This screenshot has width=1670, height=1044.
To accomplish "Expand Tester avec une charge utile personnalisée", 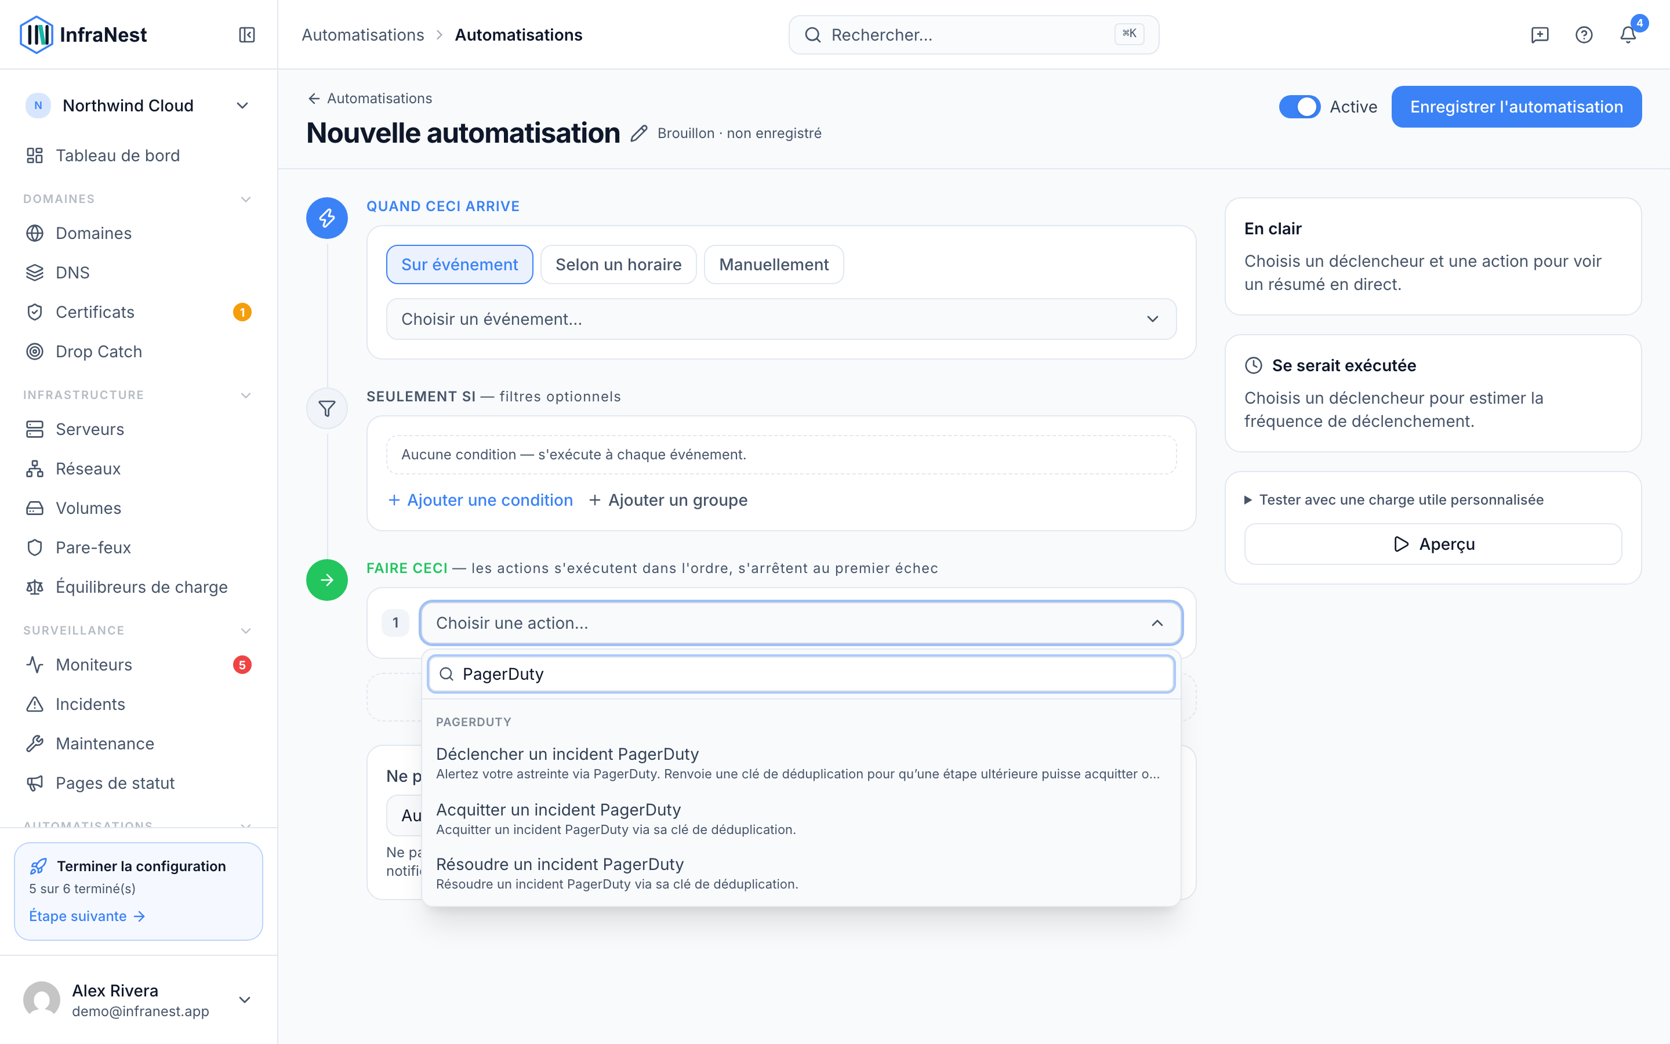I will (1394, 500).
